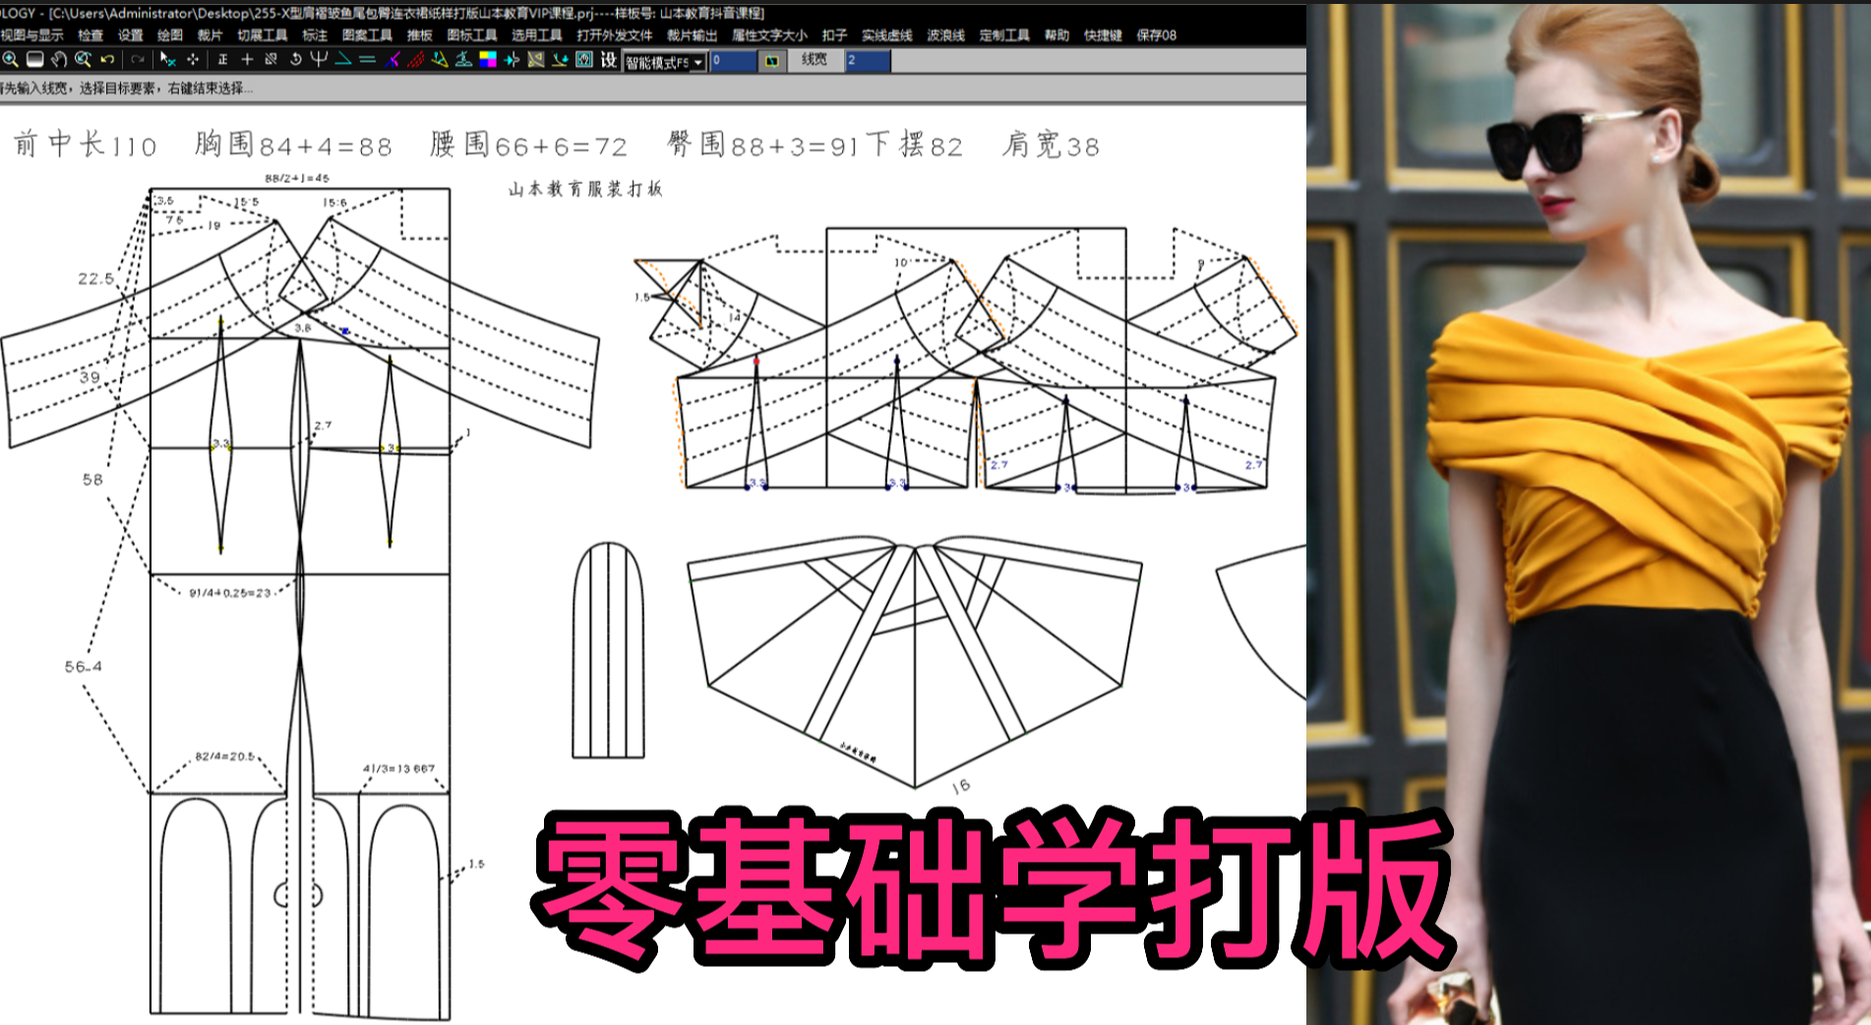Screen dimensions: 1871x1025
Task: Click the curve with arrow tool icon
Action: coord(560,59)
